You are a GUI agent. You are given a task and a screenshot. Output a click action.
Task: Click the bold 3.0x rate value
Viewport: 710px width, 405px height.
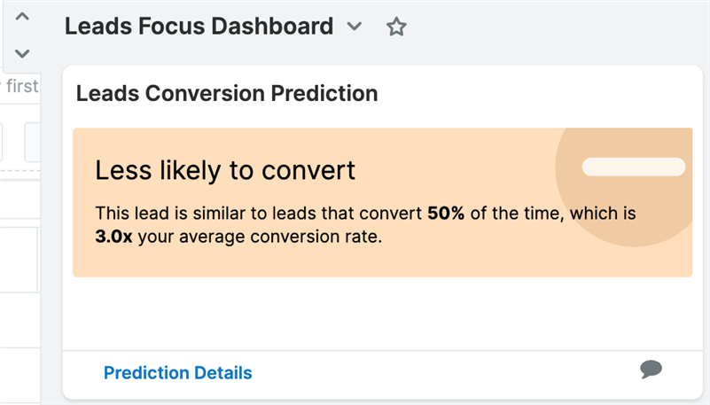[x=113, y=237]
